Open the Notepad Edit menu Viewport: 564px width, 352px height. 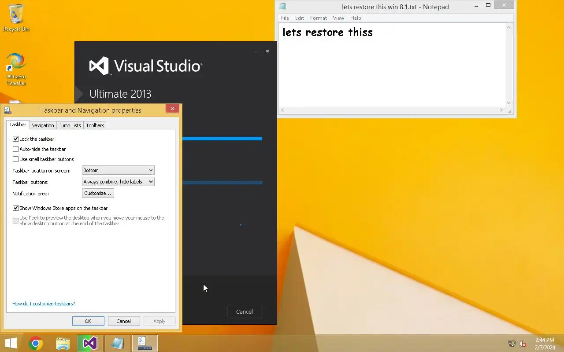coord(300,18)
